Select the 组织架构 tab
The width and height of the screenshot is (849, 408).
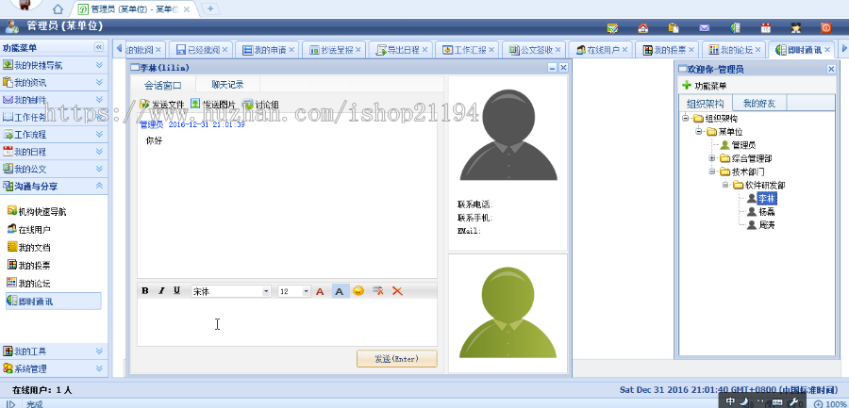click(x=705, y=103)
